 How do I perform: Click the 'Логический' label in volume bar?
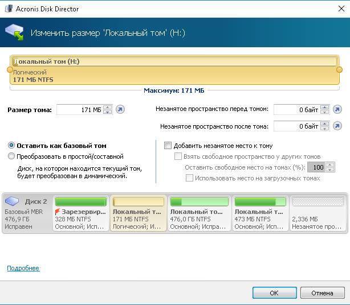tap(30, 72)
